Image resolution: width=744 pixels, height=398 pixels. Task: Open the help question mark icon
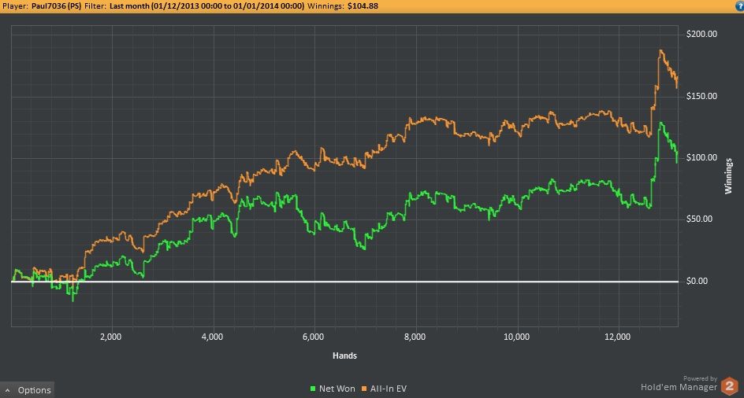[x=739, y=6]
